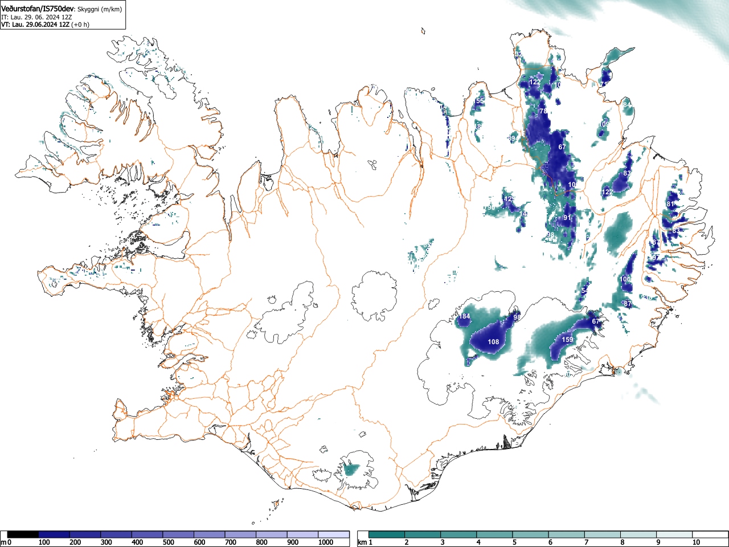Click the 'Veðurstofan/IS750dev' title text
This screenshot has height=547, width=729.
coord(38,9)
